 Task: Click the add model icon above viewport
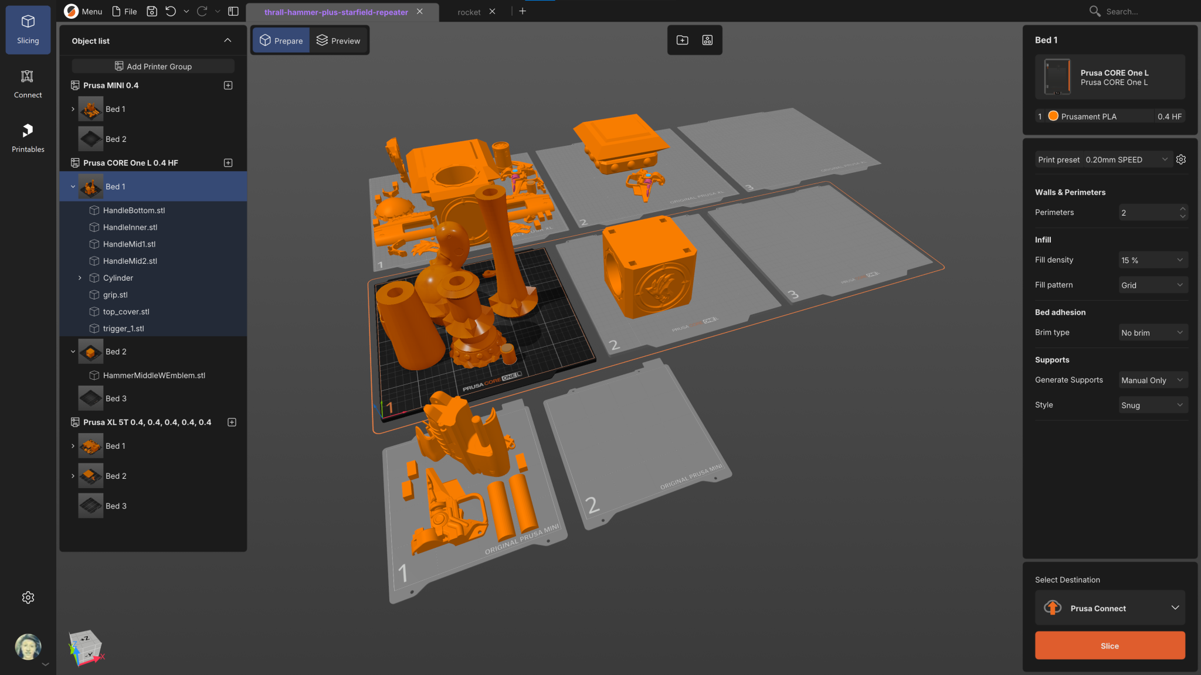[x=682, y=40]
